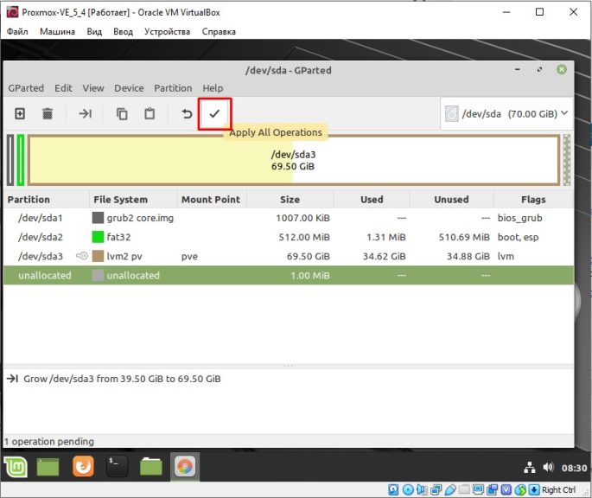The image size is (592, 498).
Task: Launch the terminal from taskbar
Action: 117,467
